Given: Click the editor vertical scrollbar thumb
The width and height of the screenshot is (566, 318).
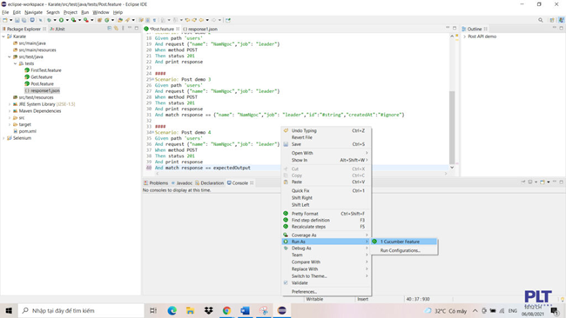Looking at the screenshot, I should (x=452, y=127).
